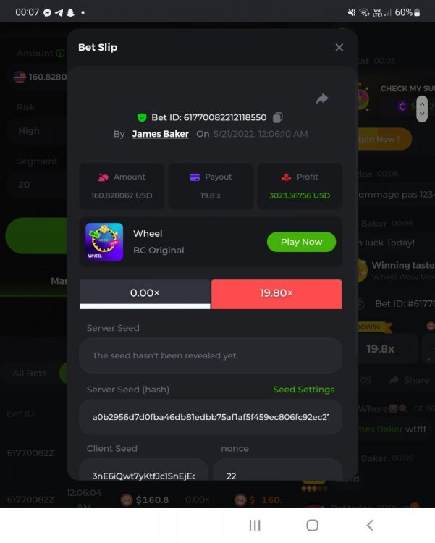Tap the Android home navigation button
435x543 pixels.
click(x=313, y=526)
